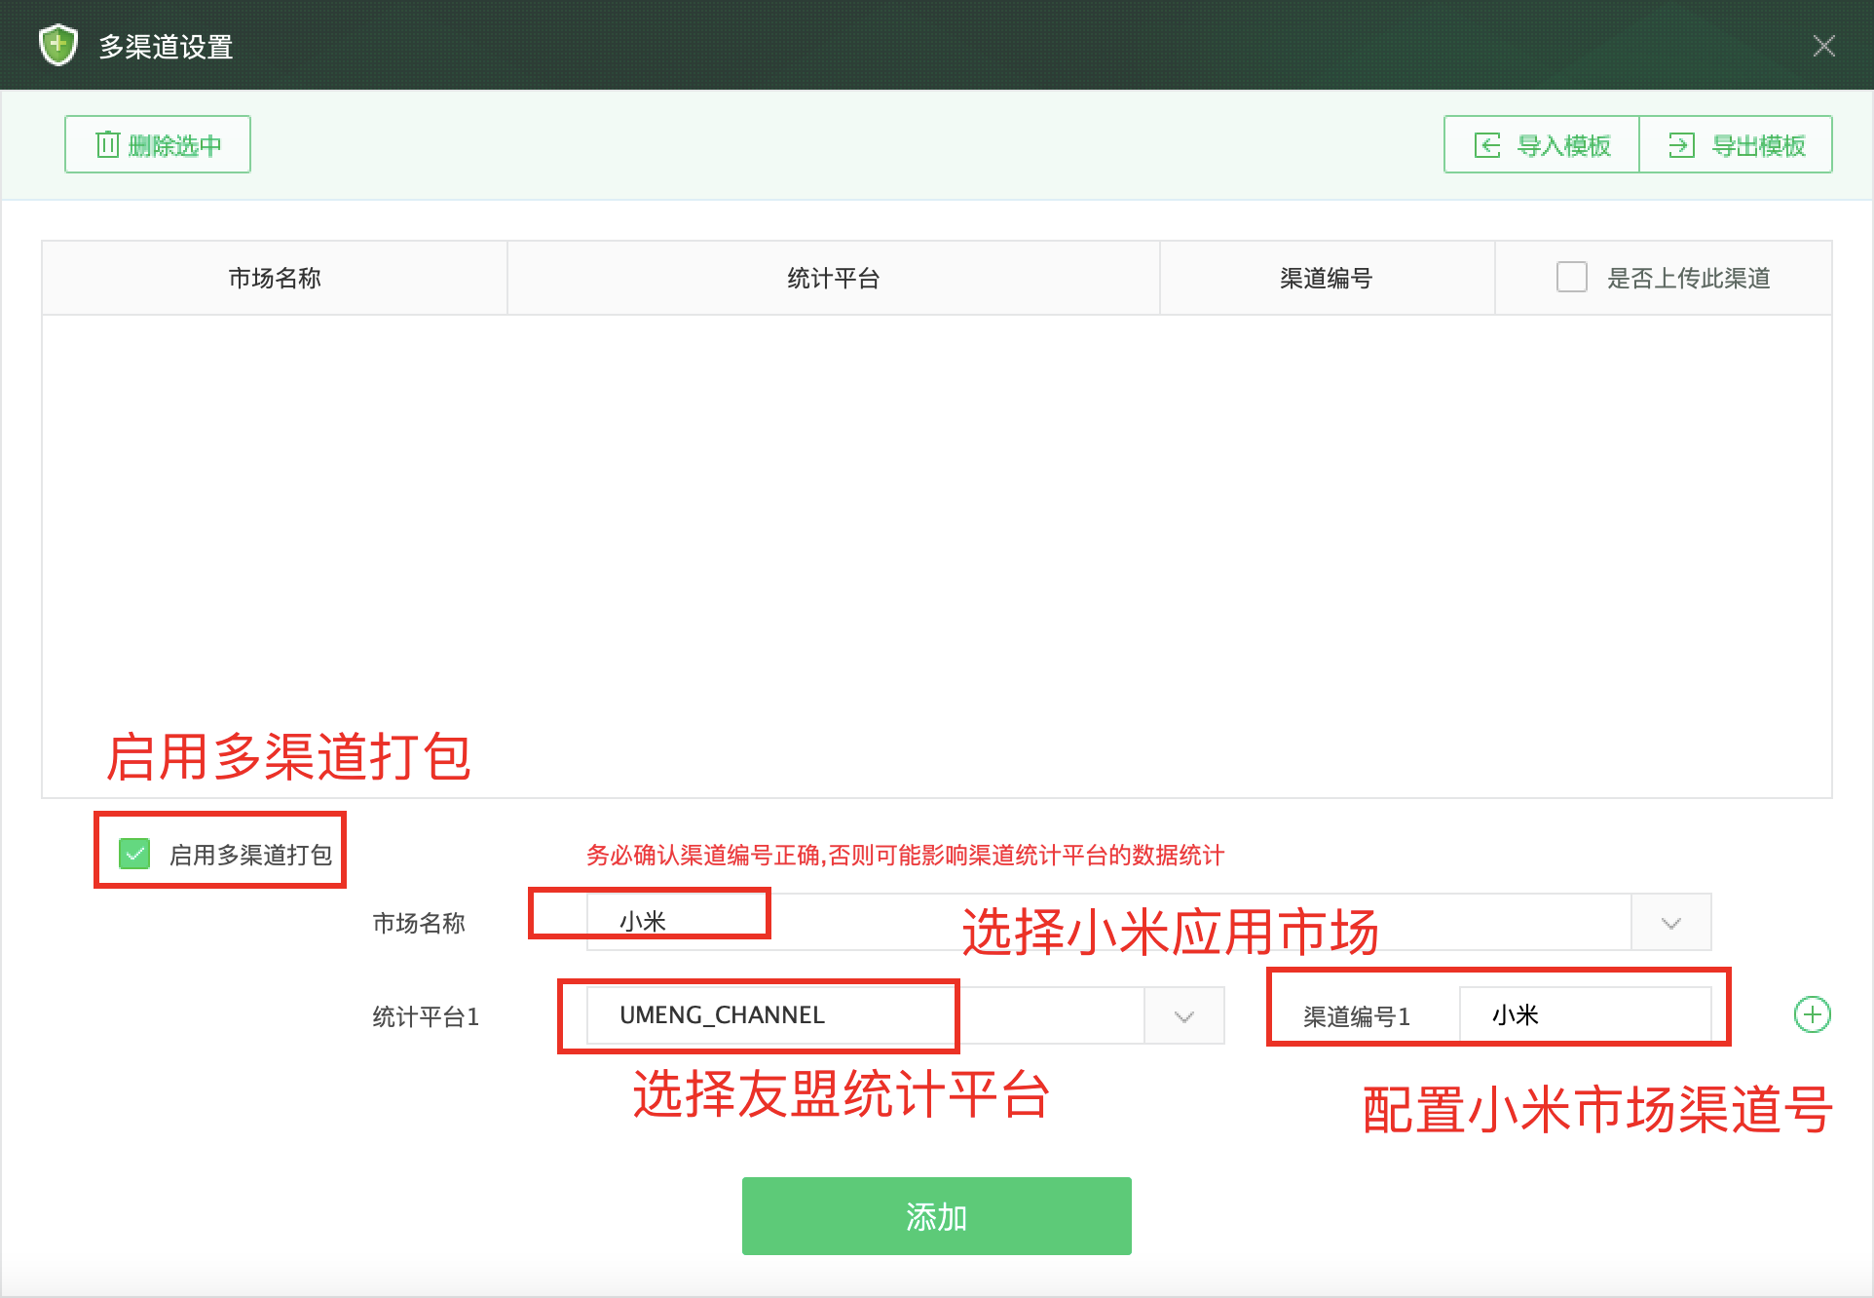Image resolution: width=1874 pixels, height=1298 pixels.
Task: Click the green shield logo icon
Action: tap(58, 45)
